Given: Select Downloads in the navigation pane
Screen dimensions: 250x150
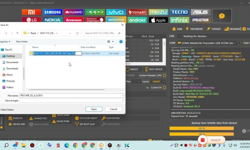Looking at the screenshot, I should click(x=12, y=68).
